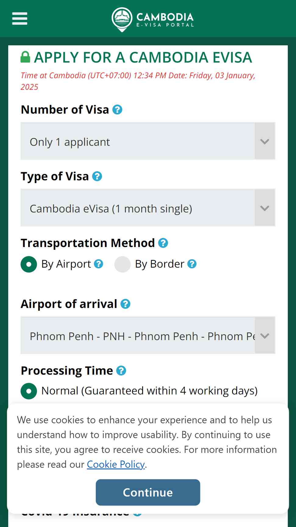Click the help icon beside Airport of arrival
This screenshot has height=527, width=296.
(125, 304)
